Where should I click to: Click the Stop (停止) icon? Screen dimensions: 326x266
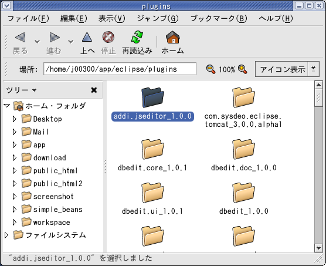coord(108,37)
